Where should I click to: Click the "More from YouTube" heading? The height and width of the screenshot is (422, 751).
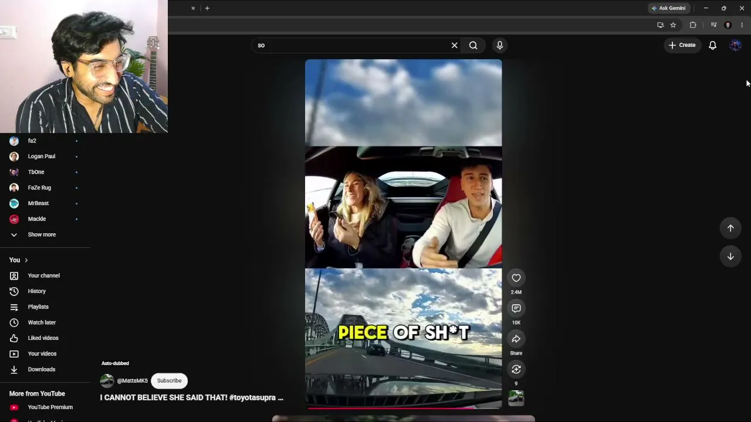point(37,394)
